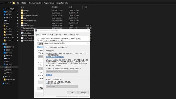Click the Uninstall.exe file icon
This screenshot has width=176, height=99.
pos(22,33)
